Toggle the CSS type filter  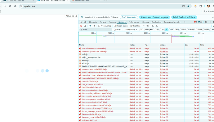[162, 30]
